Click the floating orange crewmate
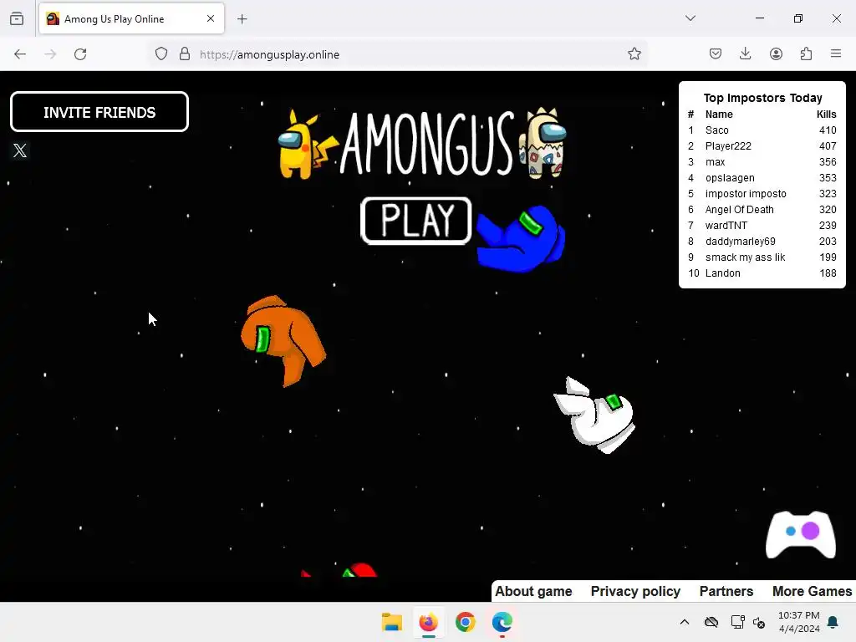The width and height of the screenshot is (856, 642). pos(283,340)
